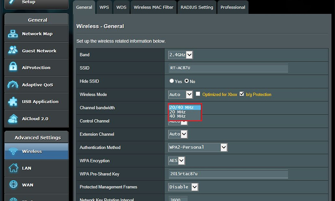The height and width of the screenshot is (201, 335).
Task: Click the Guest Network people icon
Action: coord(13,50)
